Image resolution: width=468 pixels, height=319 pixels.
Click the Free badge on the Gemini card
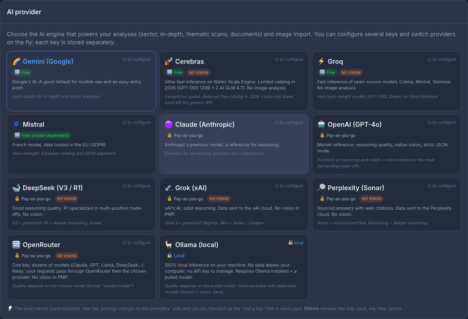point(22,72)
